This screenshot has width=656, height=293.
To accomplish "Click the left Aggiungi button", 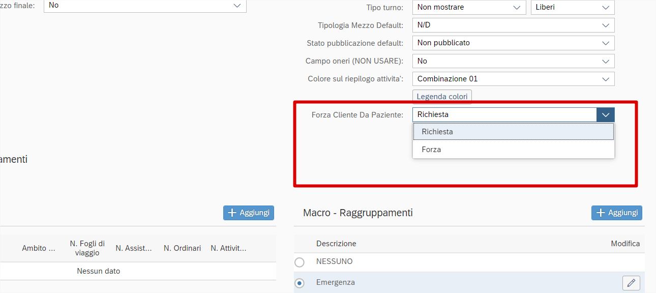I will click(x=249, y=213).
